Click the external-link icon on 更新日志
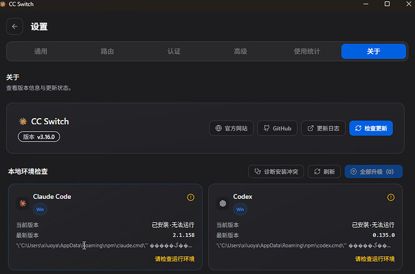 310,128
